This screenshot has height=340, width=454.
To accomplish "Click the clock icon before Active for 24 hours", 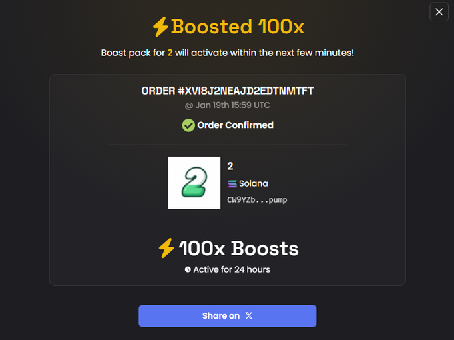I will [188, 269].
